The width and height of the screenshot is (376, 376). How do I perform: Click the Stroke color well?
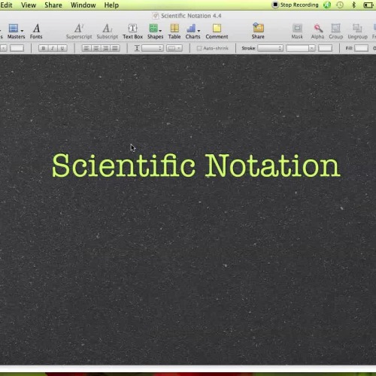tap(325, 48)
